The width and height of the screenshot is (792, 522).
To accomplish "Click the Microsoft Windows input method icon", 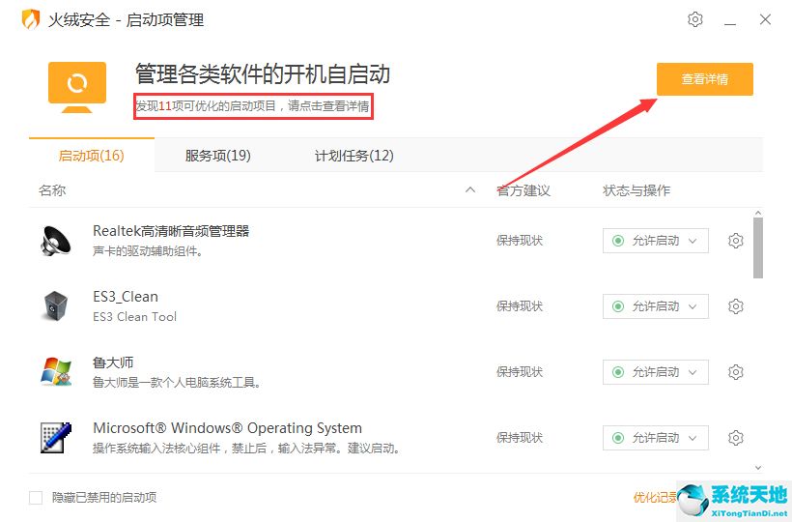I will 56,438.
